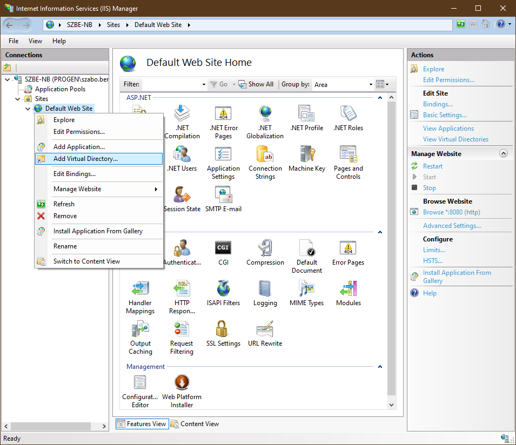Open the Logging feature

point(265,293)
